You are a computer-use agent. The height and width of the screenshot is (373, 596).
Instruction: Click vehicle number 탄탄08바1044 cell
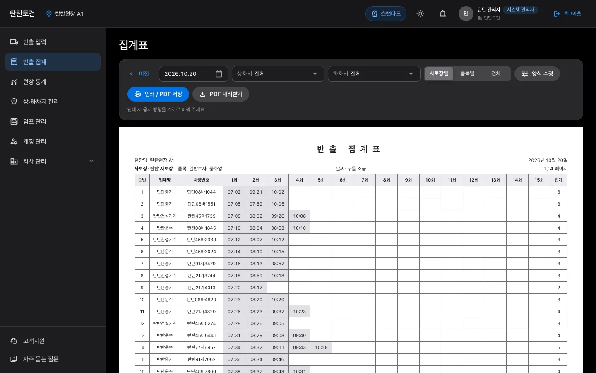(202, 192)
